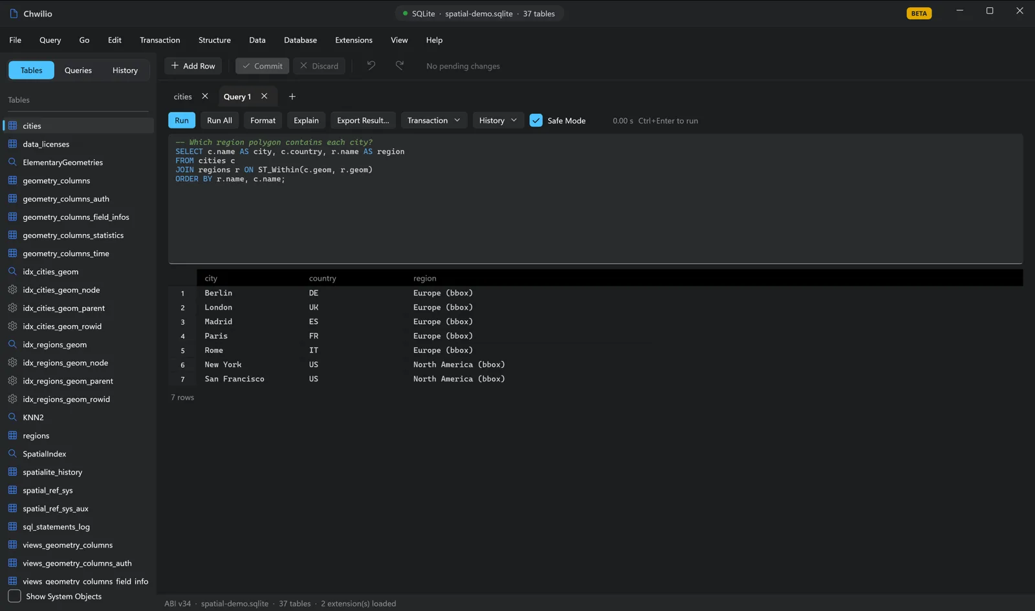This screenshot has height=611, width=1035.
Task: Close the Query 1 tab
Action: [264, 96]
